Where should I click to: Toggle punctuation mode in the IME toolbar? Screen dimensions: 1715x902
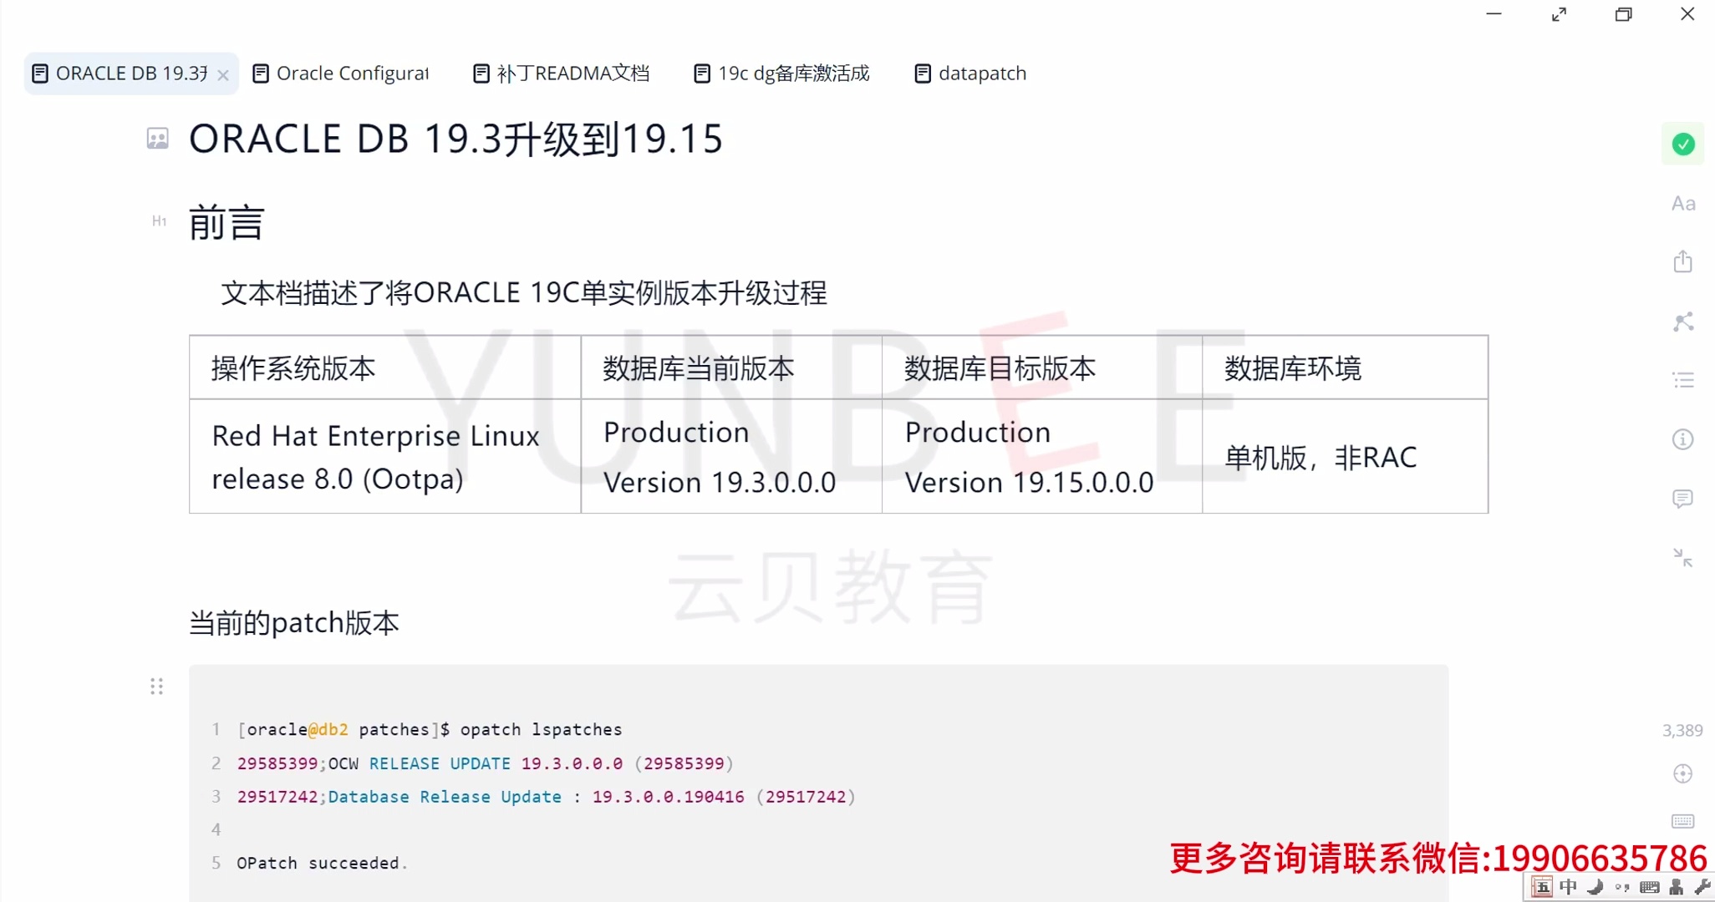point(1622,886)
